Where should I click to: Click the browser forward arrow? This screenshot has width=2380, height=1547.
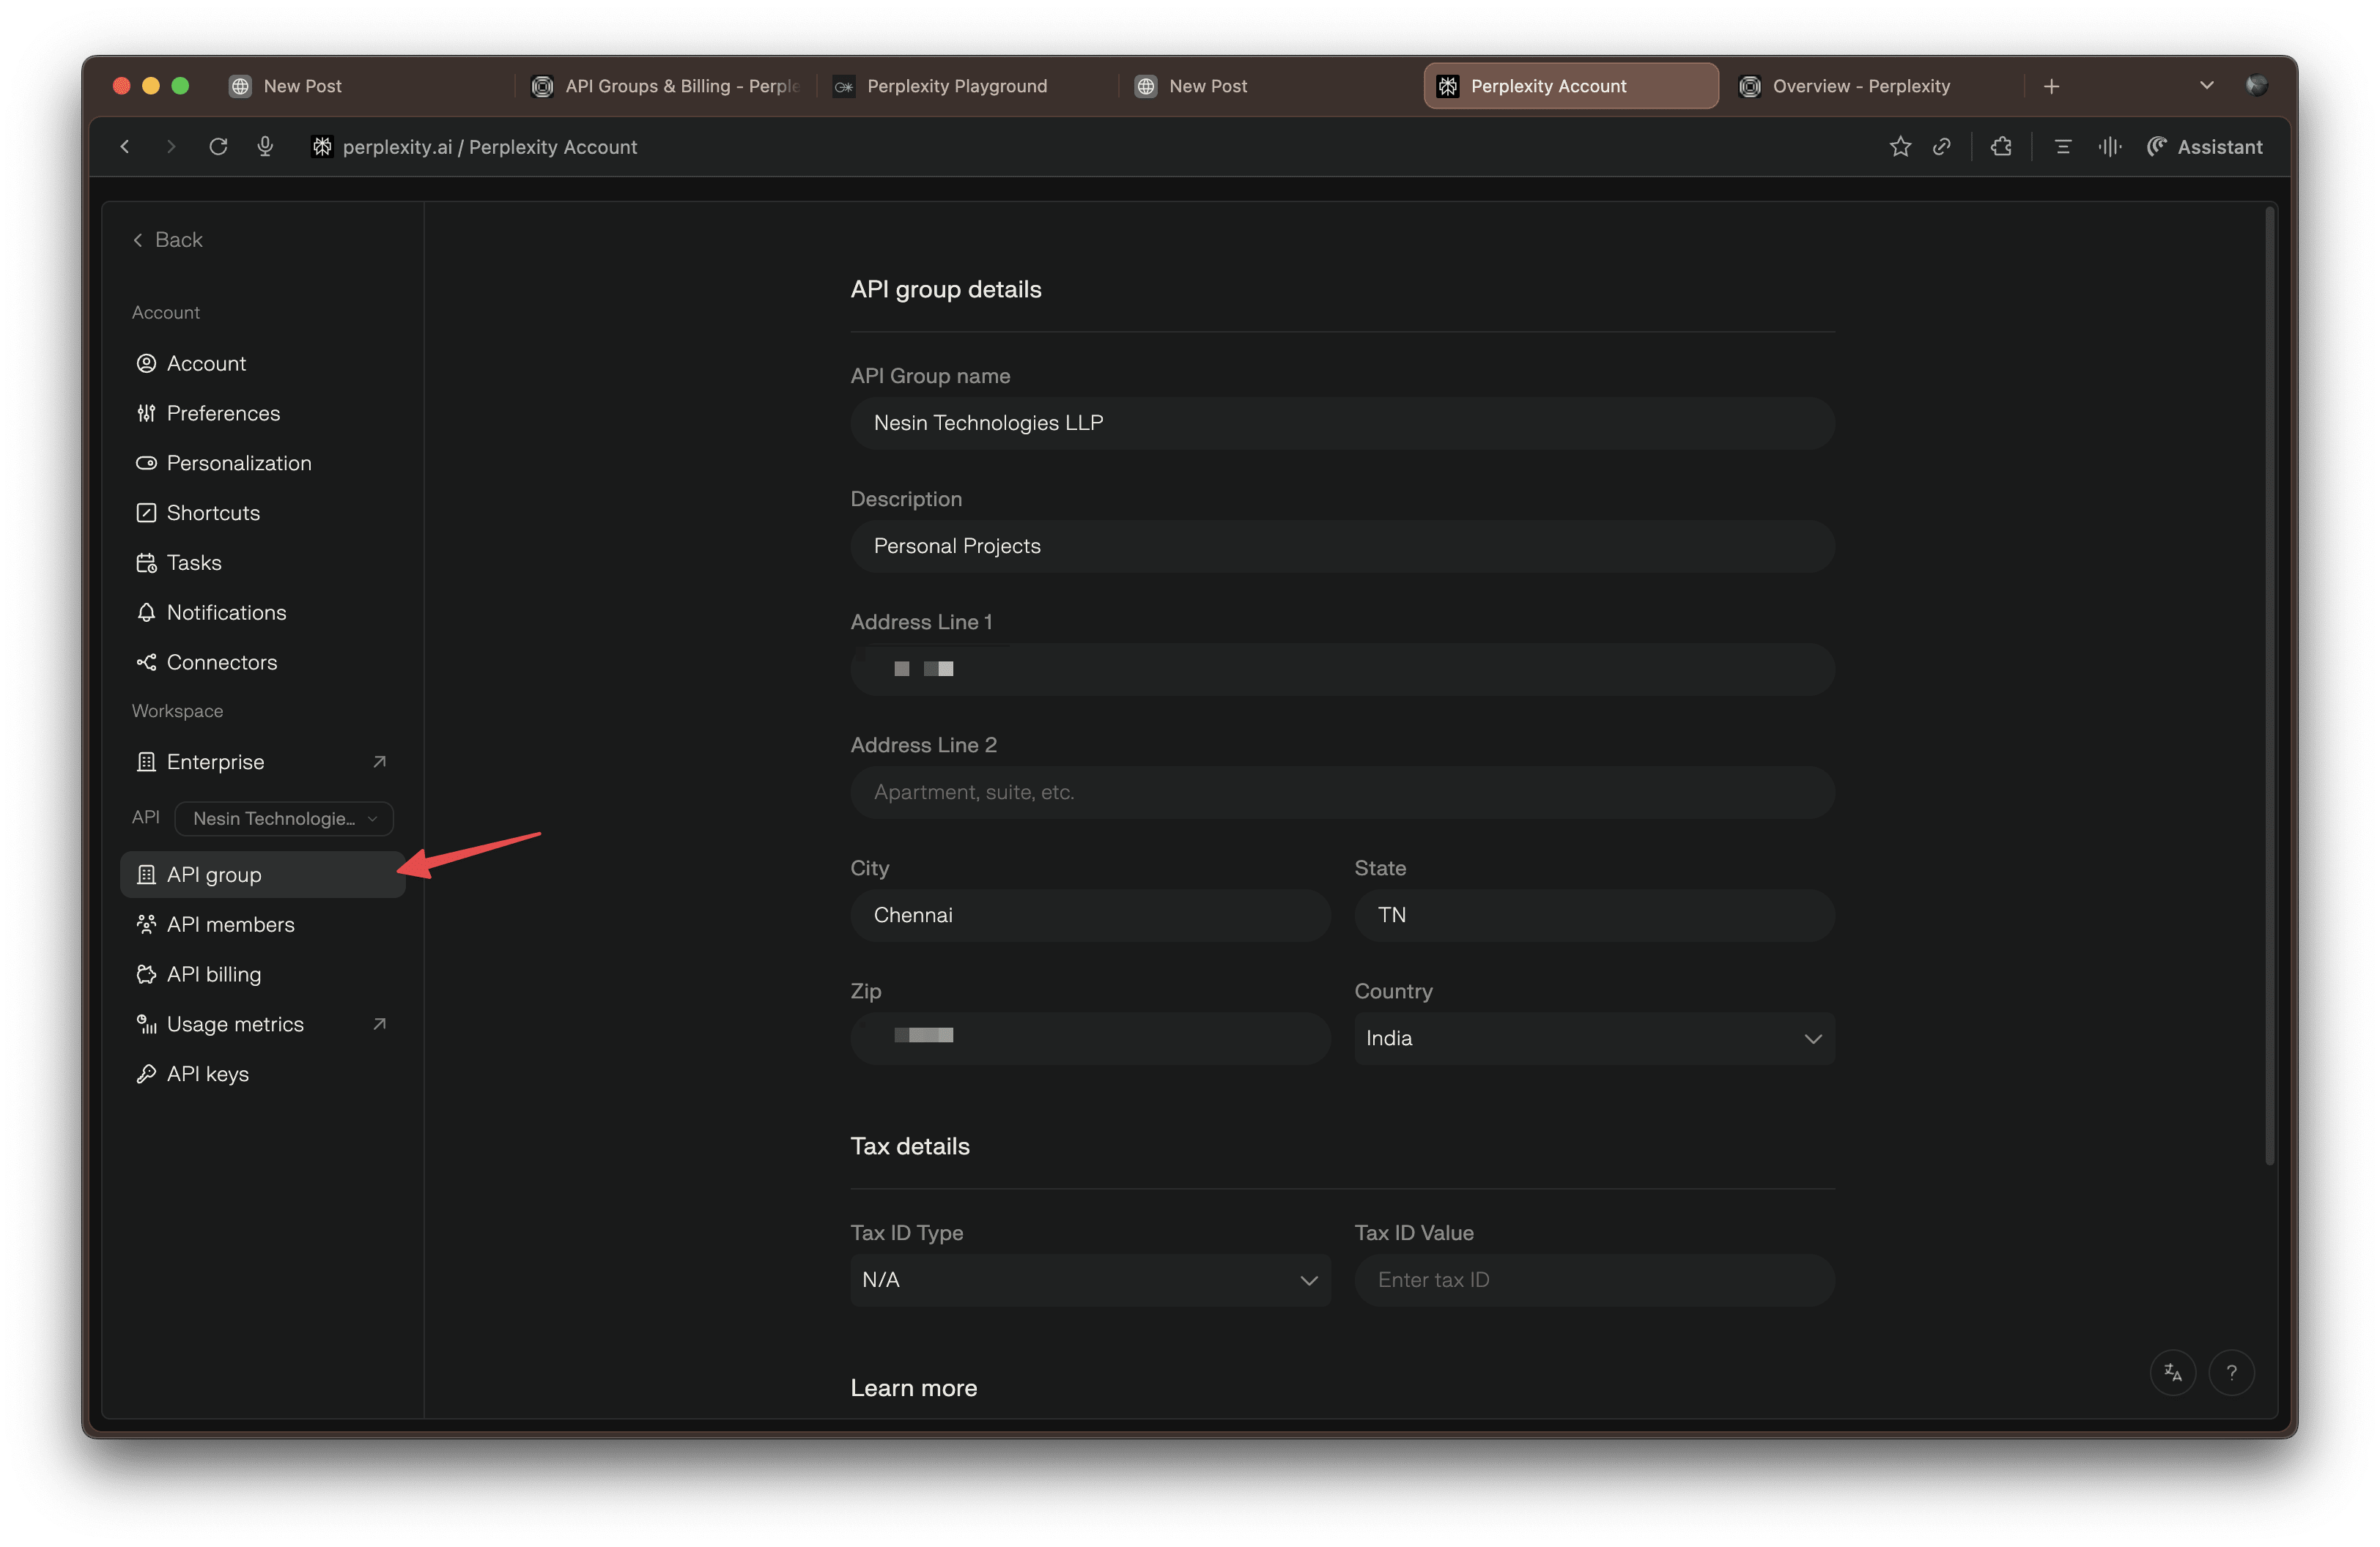(171, 147)
